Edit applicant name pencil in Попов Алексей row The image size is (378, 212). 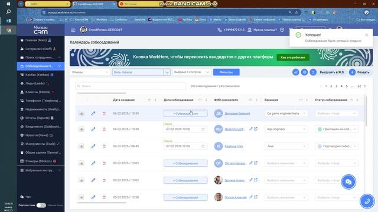250,197
